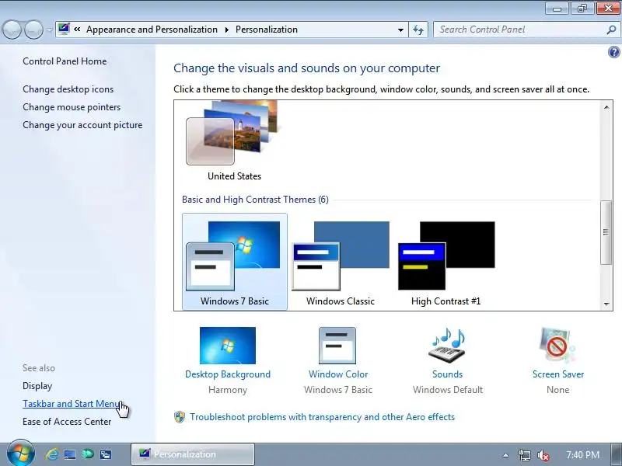The image size is (622, 466).
Task: Open Help with the question mark icon
Action: click(x=613, y=52)
